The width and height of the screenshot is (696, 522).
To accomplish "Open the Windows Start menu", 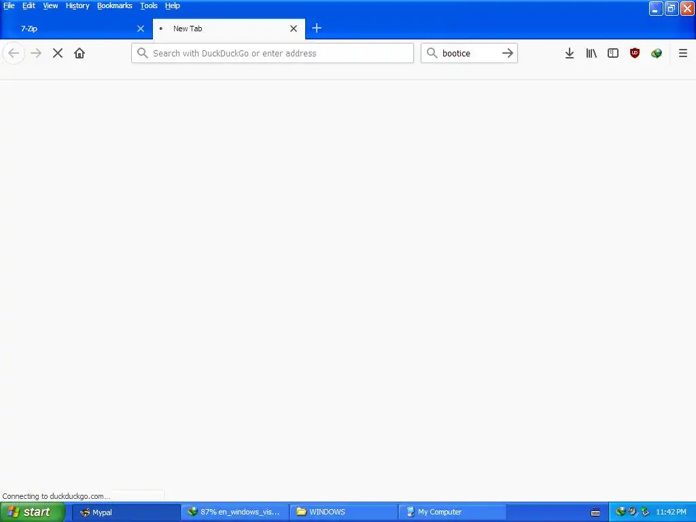I will (33, 512).
